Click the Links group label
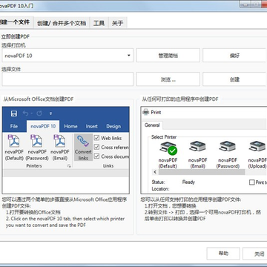The image size is (267, 267). [108, 166]
